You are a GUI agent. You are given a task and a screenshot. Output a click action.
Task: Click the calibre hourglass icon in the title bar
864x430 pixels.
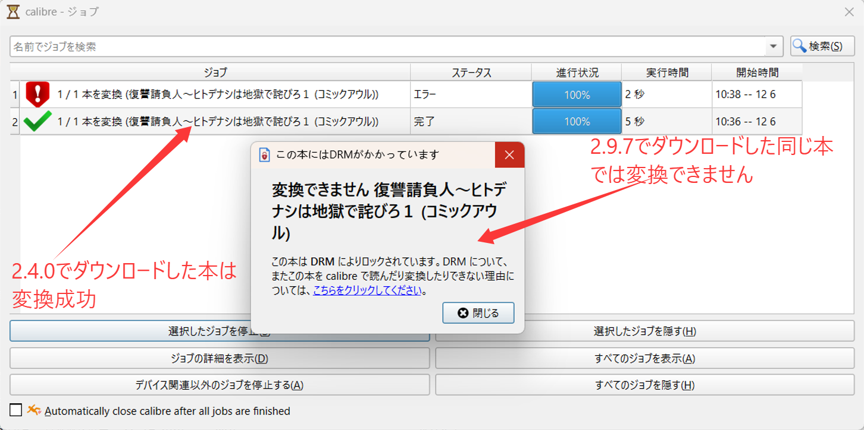click(x=13, y=12)
